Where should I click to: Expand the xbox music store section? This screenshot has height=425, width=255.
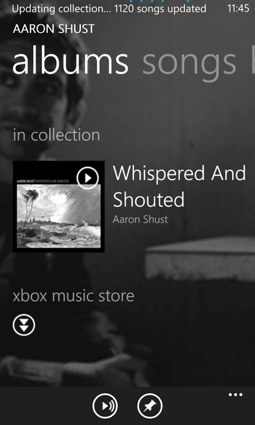24,325
